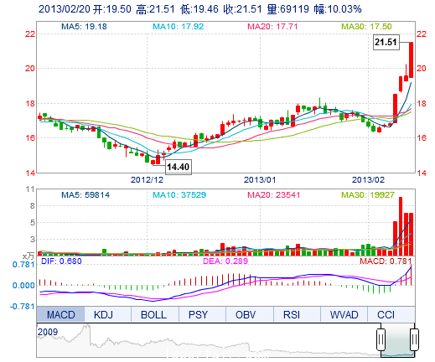Click the volume MA30: 19927 legend
This screenshot has height=362, width=435.
coord(368,194)
